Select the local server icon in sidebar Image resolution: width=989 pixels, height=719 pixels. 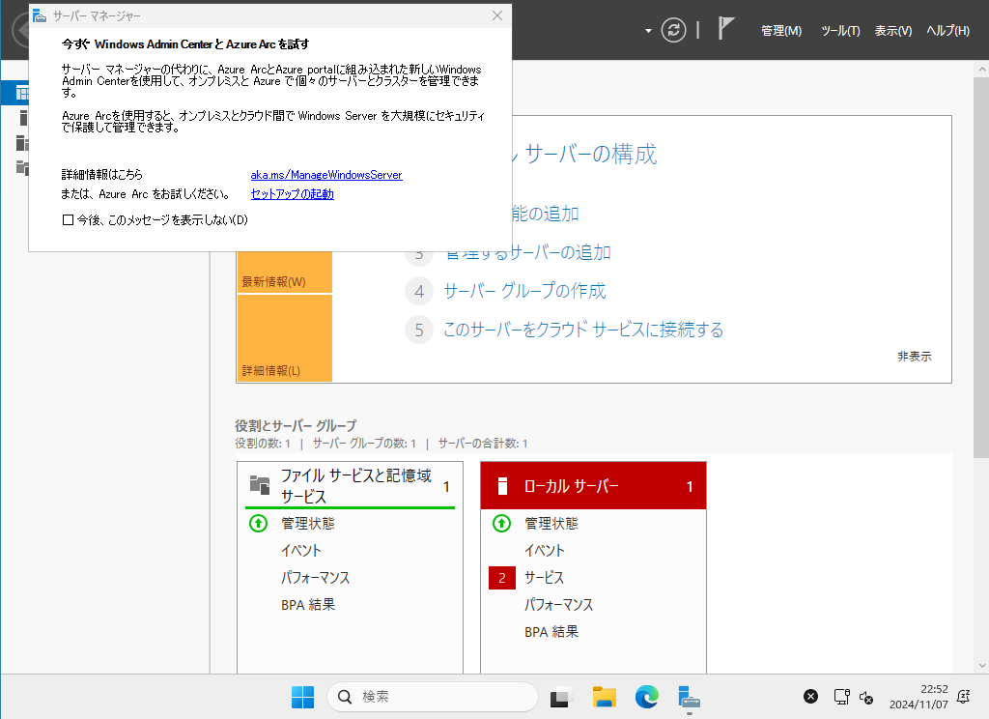pyautogui.click(x=23, y=117)
